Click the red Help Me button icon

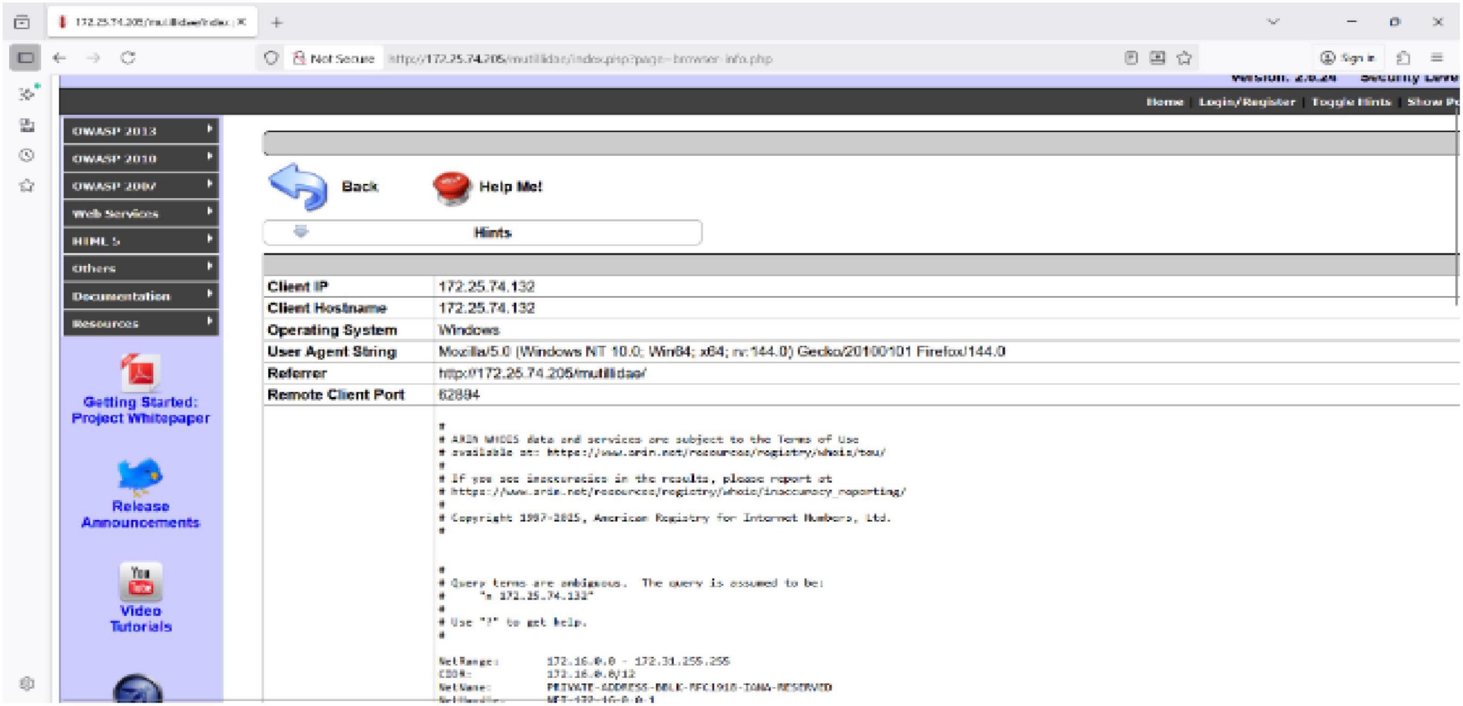(x=452, y=188)
